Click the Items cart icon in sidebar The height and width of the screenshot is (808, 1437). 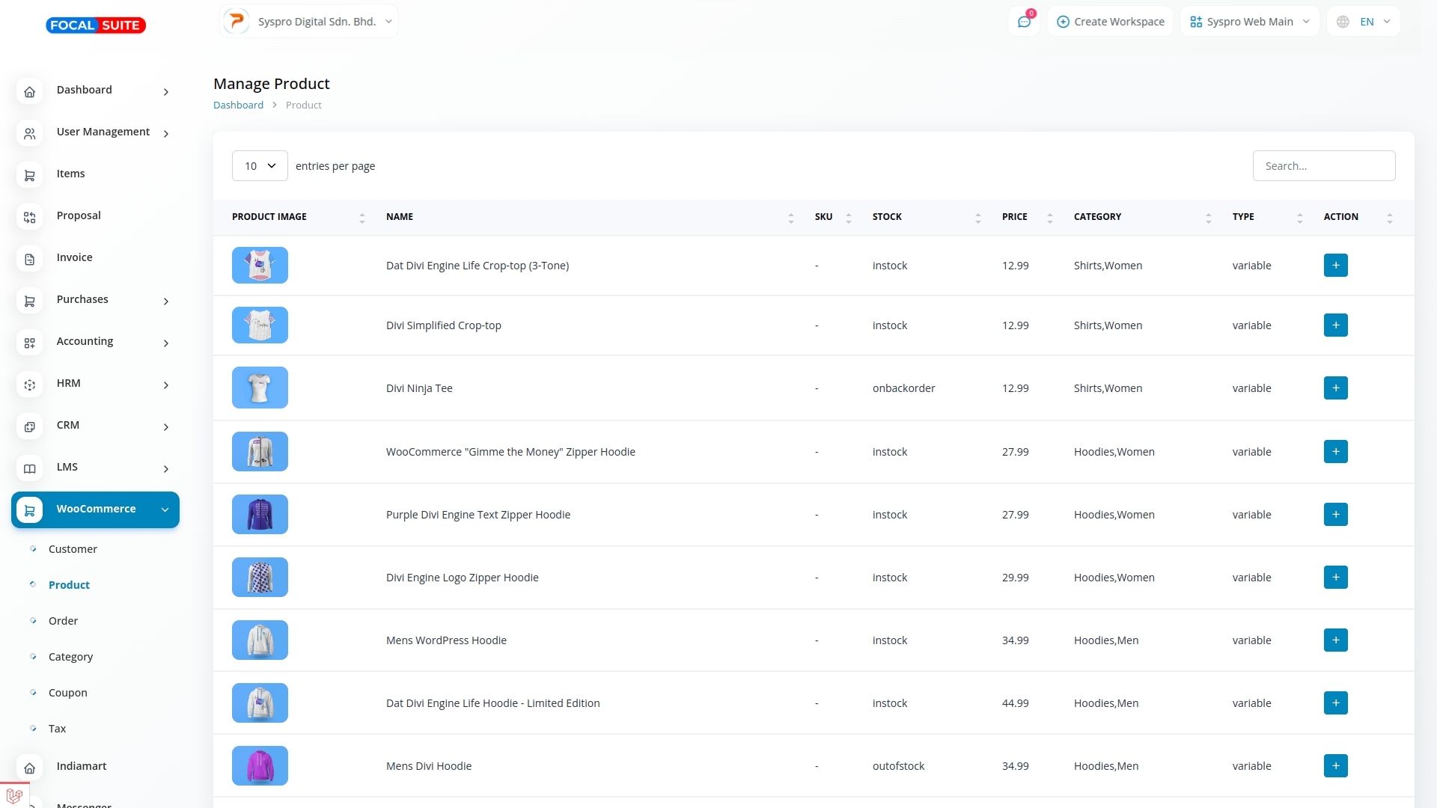point(30,175)
